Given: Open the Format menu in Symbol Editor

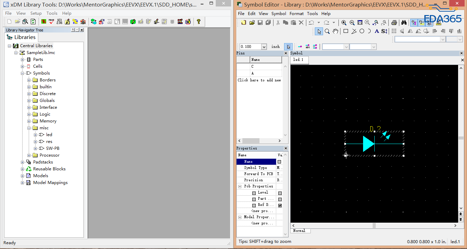Looking at the screenshot, I should [x=296, y=14].
